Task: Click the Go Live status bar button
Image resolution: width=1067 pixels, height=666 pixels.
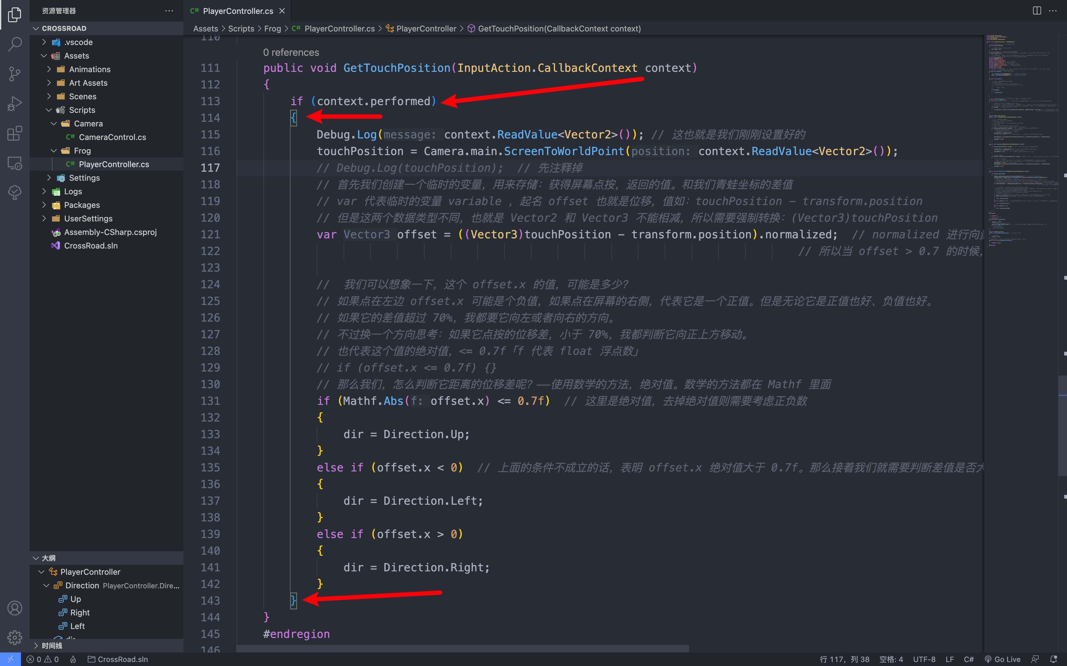Action: click(1002, 660)
